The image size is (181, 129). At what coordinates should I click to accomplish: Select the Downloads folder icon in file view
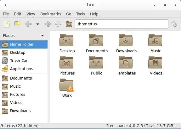[x=126, y=40]
